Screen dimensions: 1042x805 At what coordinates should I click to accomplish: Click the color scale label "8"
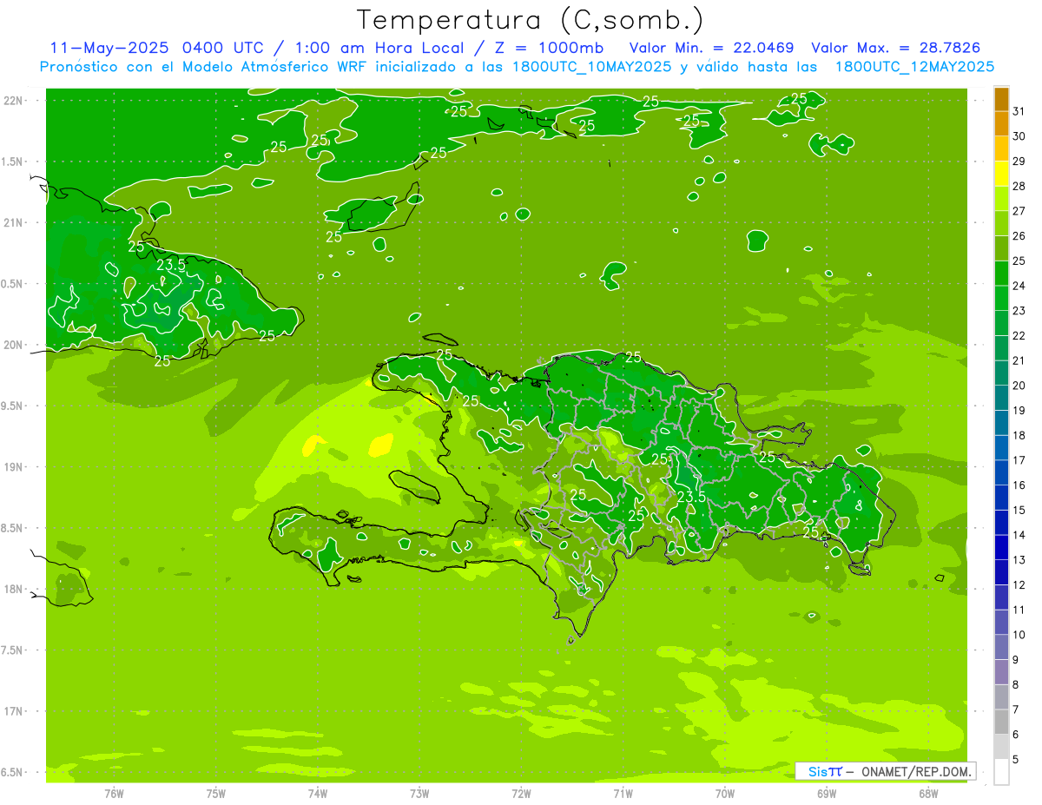coord(1015,685)
